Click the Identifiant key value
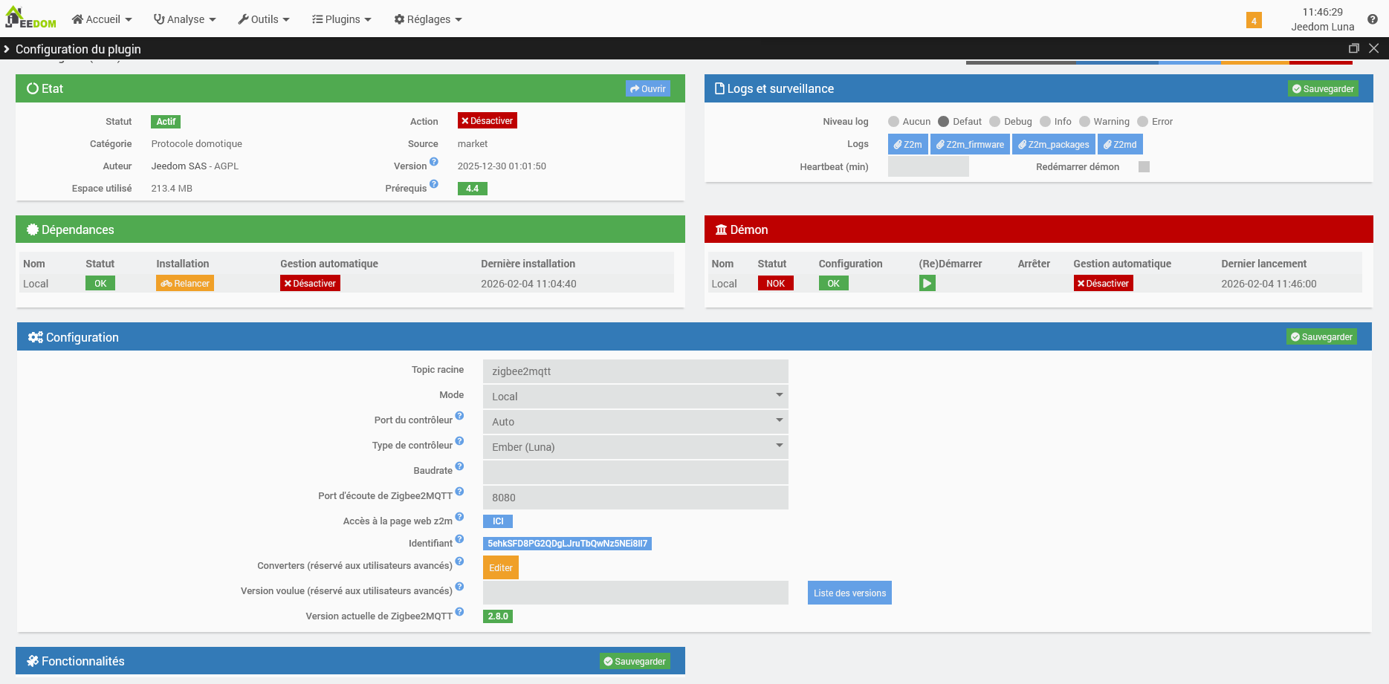The height and width of the screenshot is (684, 1389). (x=567, y=544)
